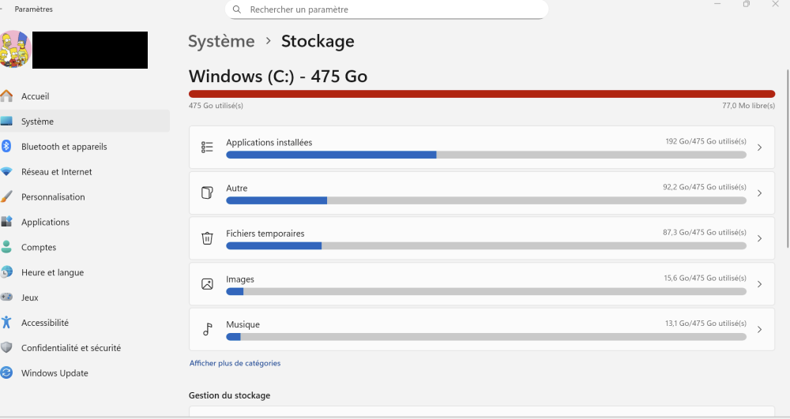The width and height of the screenshot is (790, 419).
Task: Click the Réseau et Internet wifi icon
Action: click(6, 172)
